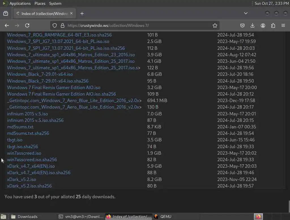Open a new browser tab
The width and height of the screenshot is (290, 220).
point(82,14)
